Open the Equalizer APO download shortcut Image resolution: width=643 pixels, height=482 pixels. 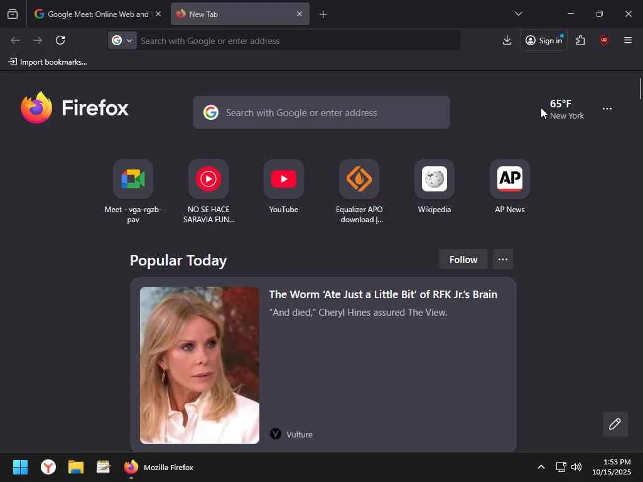click(x=359, y=191)
